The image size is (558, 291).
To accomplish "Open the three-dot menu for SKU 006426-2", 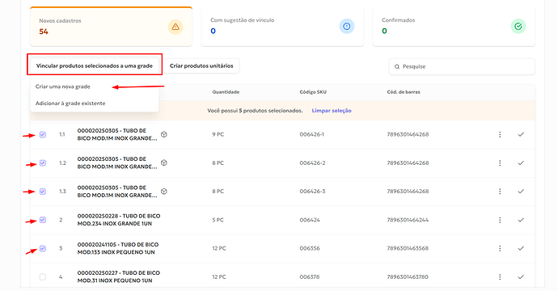I will 500,163.
